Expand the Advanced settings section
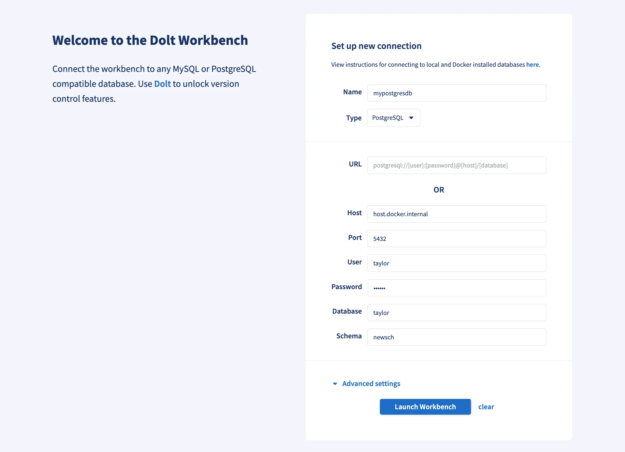Image resolution: width=625 pixels, height=452 pixels. [x=371, y=384]
